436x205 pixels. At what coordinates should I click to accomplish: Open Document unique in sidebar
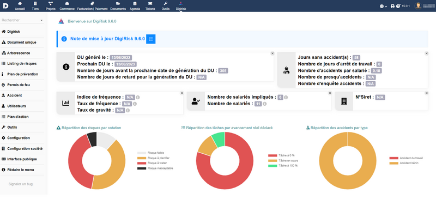(x=19, y=43)
